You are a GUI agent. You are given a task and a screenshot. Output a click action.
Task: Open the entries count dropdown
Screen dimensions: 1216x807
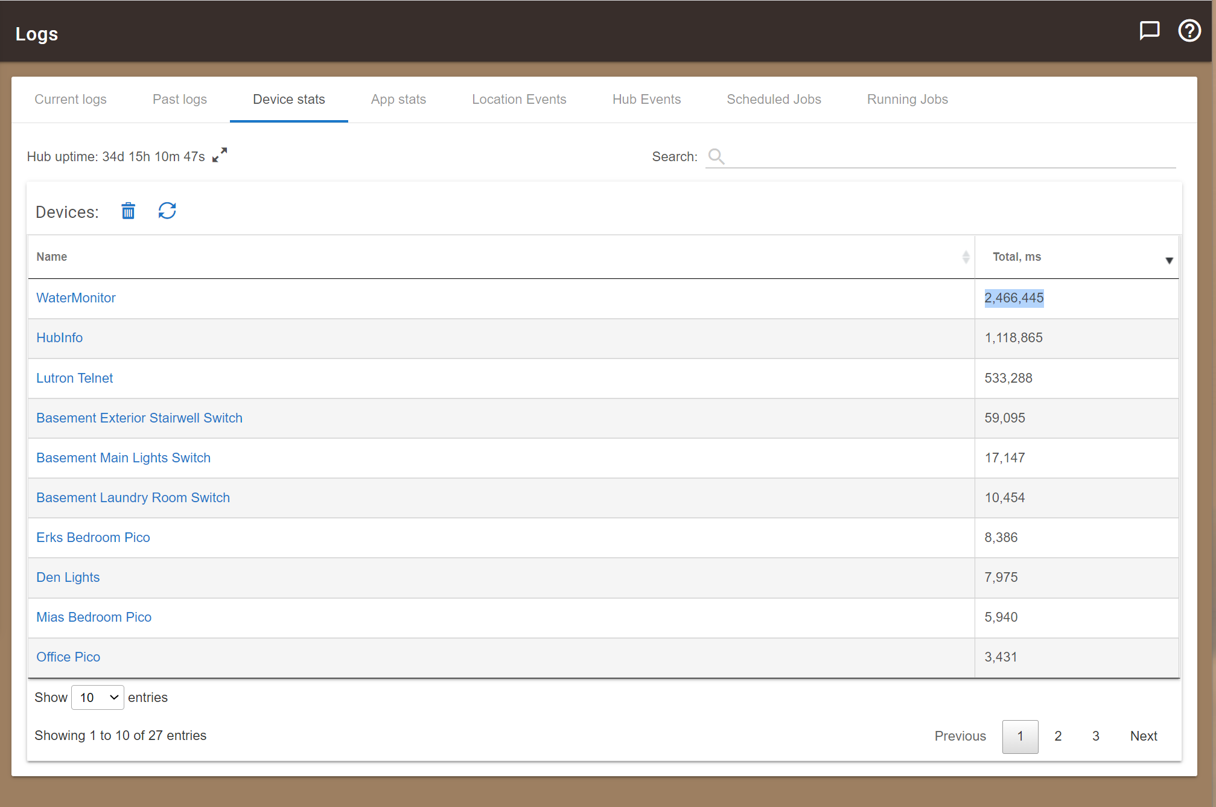tap(98, 698)
